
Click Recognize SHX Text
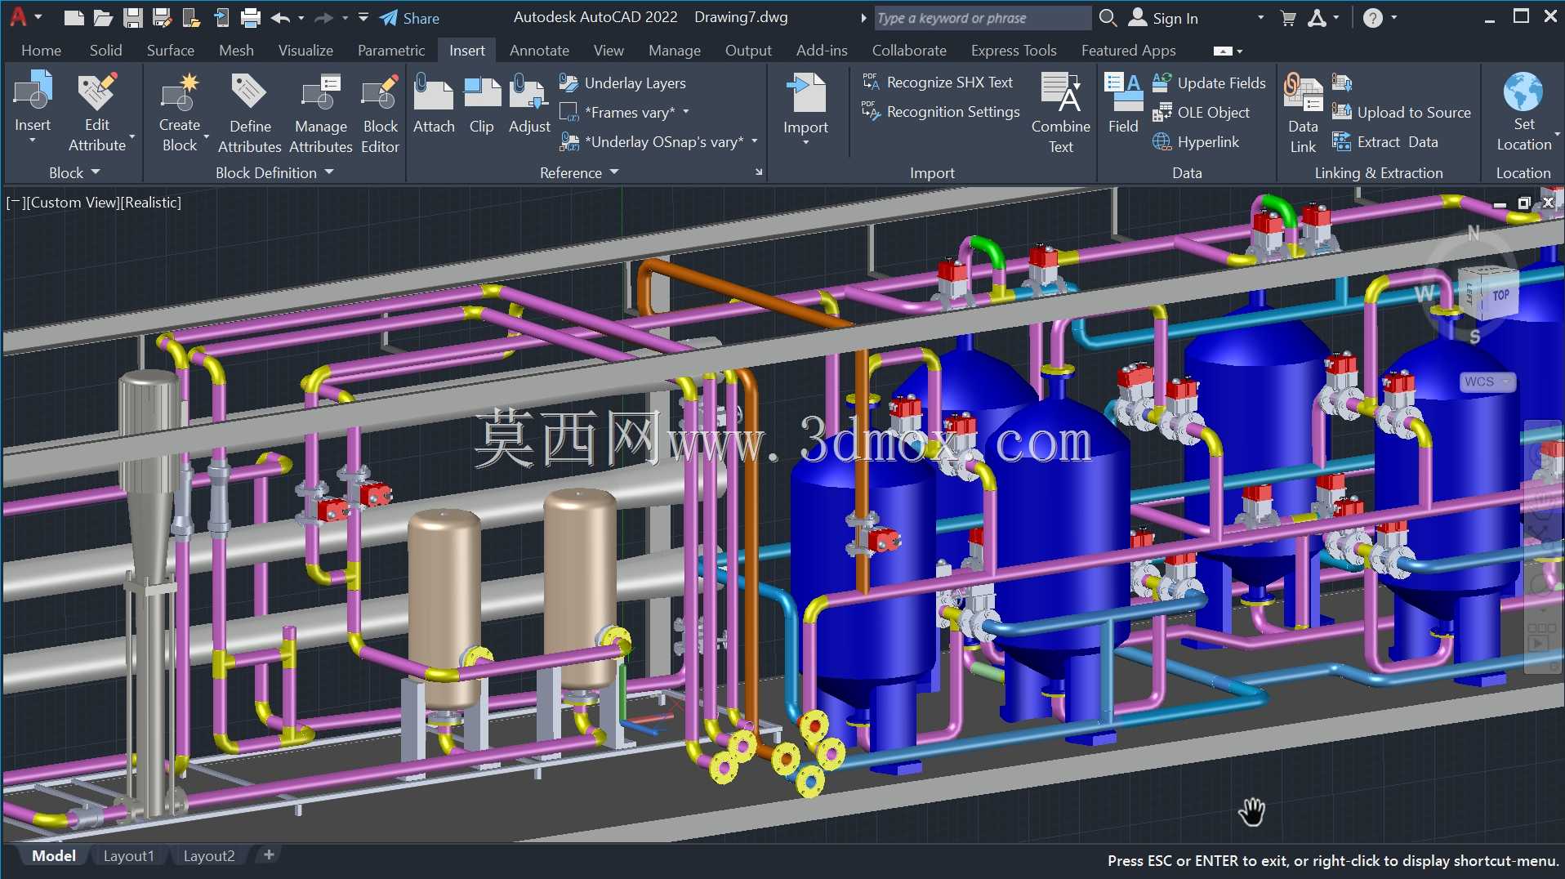[x=937, y=83]
